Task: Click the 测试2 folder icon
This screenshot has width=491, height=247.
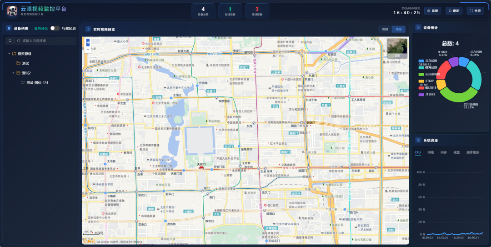Action: [x=19, y=73]
